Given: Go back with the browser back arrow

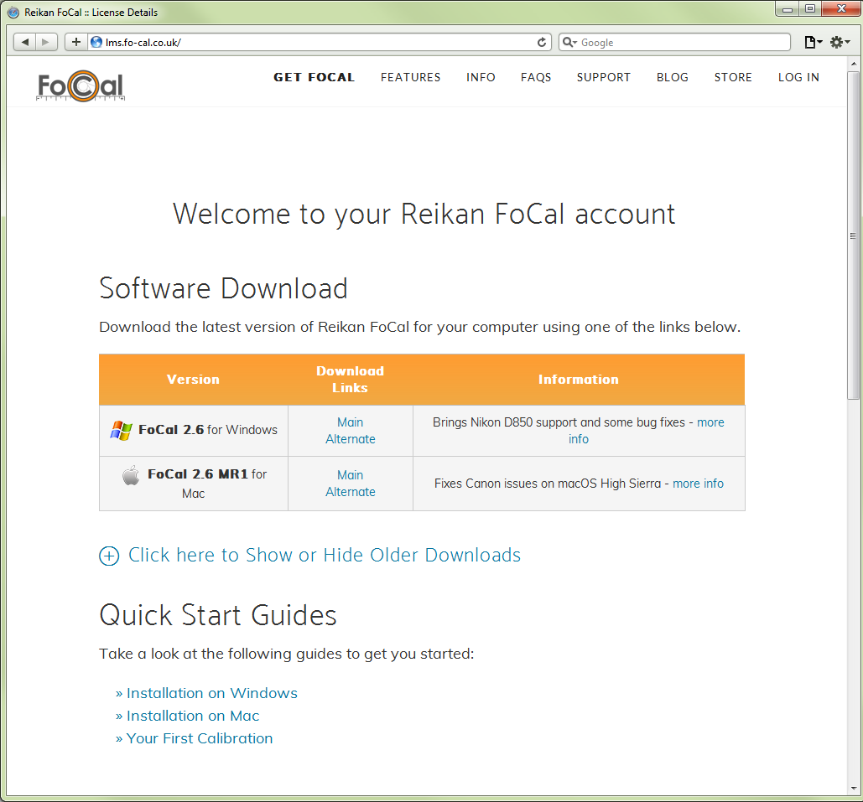Looking at the screenshot, I should coord(25,43).
